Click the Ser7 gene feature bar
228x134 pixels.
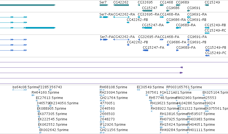(x=104, y=5)
